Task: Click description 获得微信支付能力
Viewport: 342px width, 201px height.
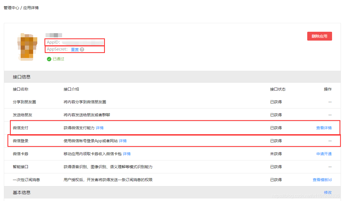Action: (79, 128)
